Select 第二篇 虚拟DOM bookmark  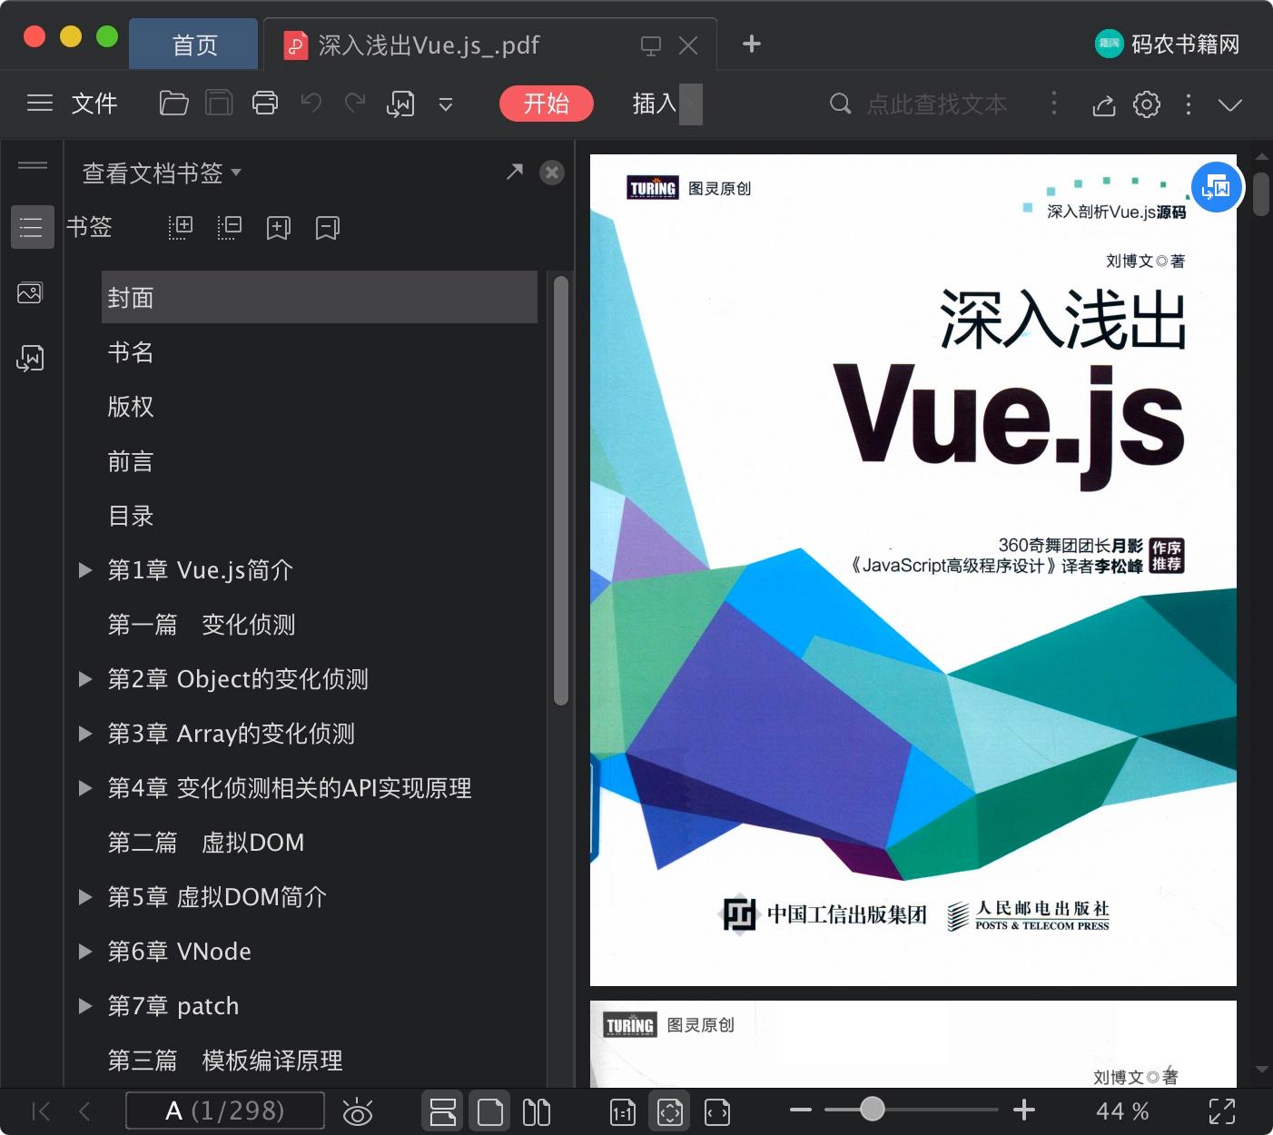(206, 843)
